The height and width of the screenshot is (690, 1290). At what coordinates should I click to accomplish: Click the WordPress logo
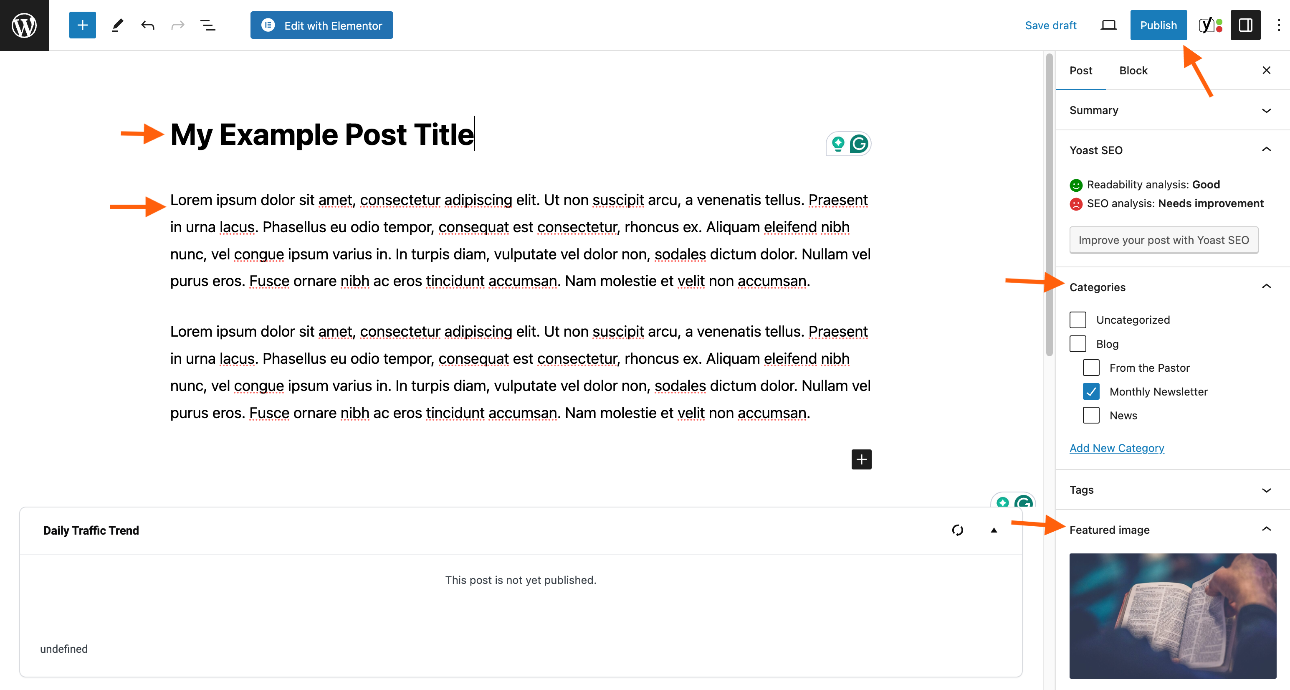click(x=23, y=25)
